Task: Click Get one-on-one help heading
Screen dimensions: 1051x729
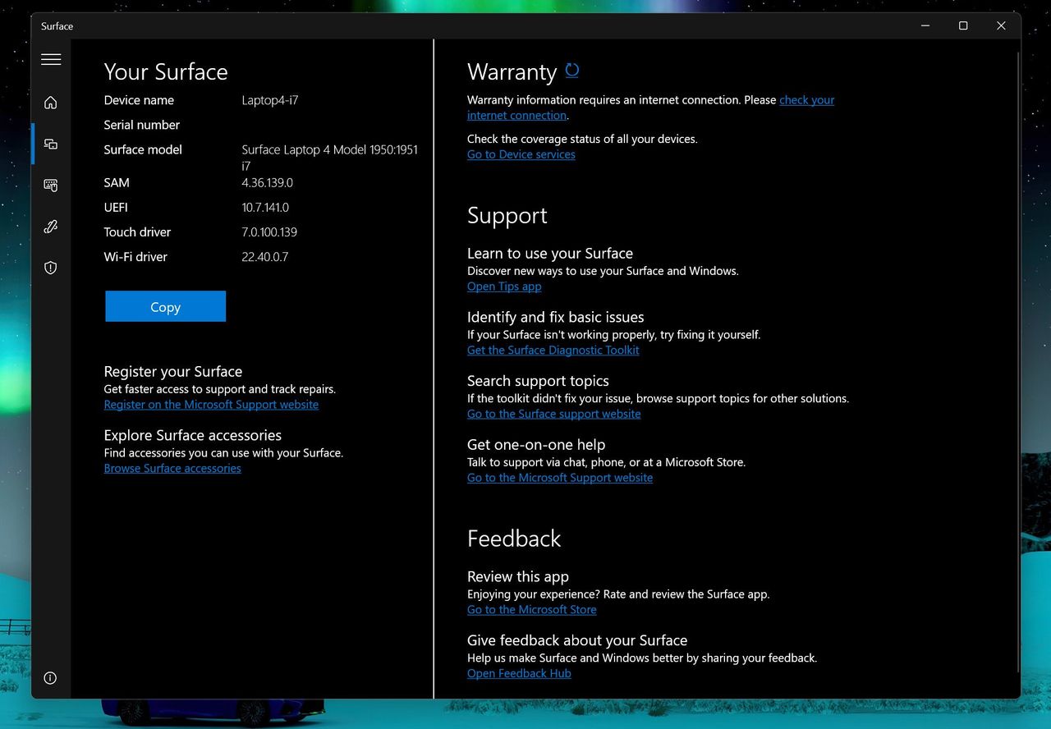Action: point(536,444)
